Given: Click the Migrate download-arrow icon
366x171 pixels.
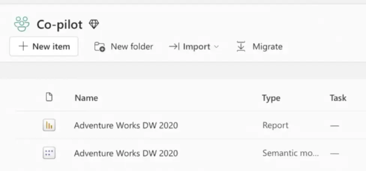Looking at the screenshot, I should tap(241, 47).
